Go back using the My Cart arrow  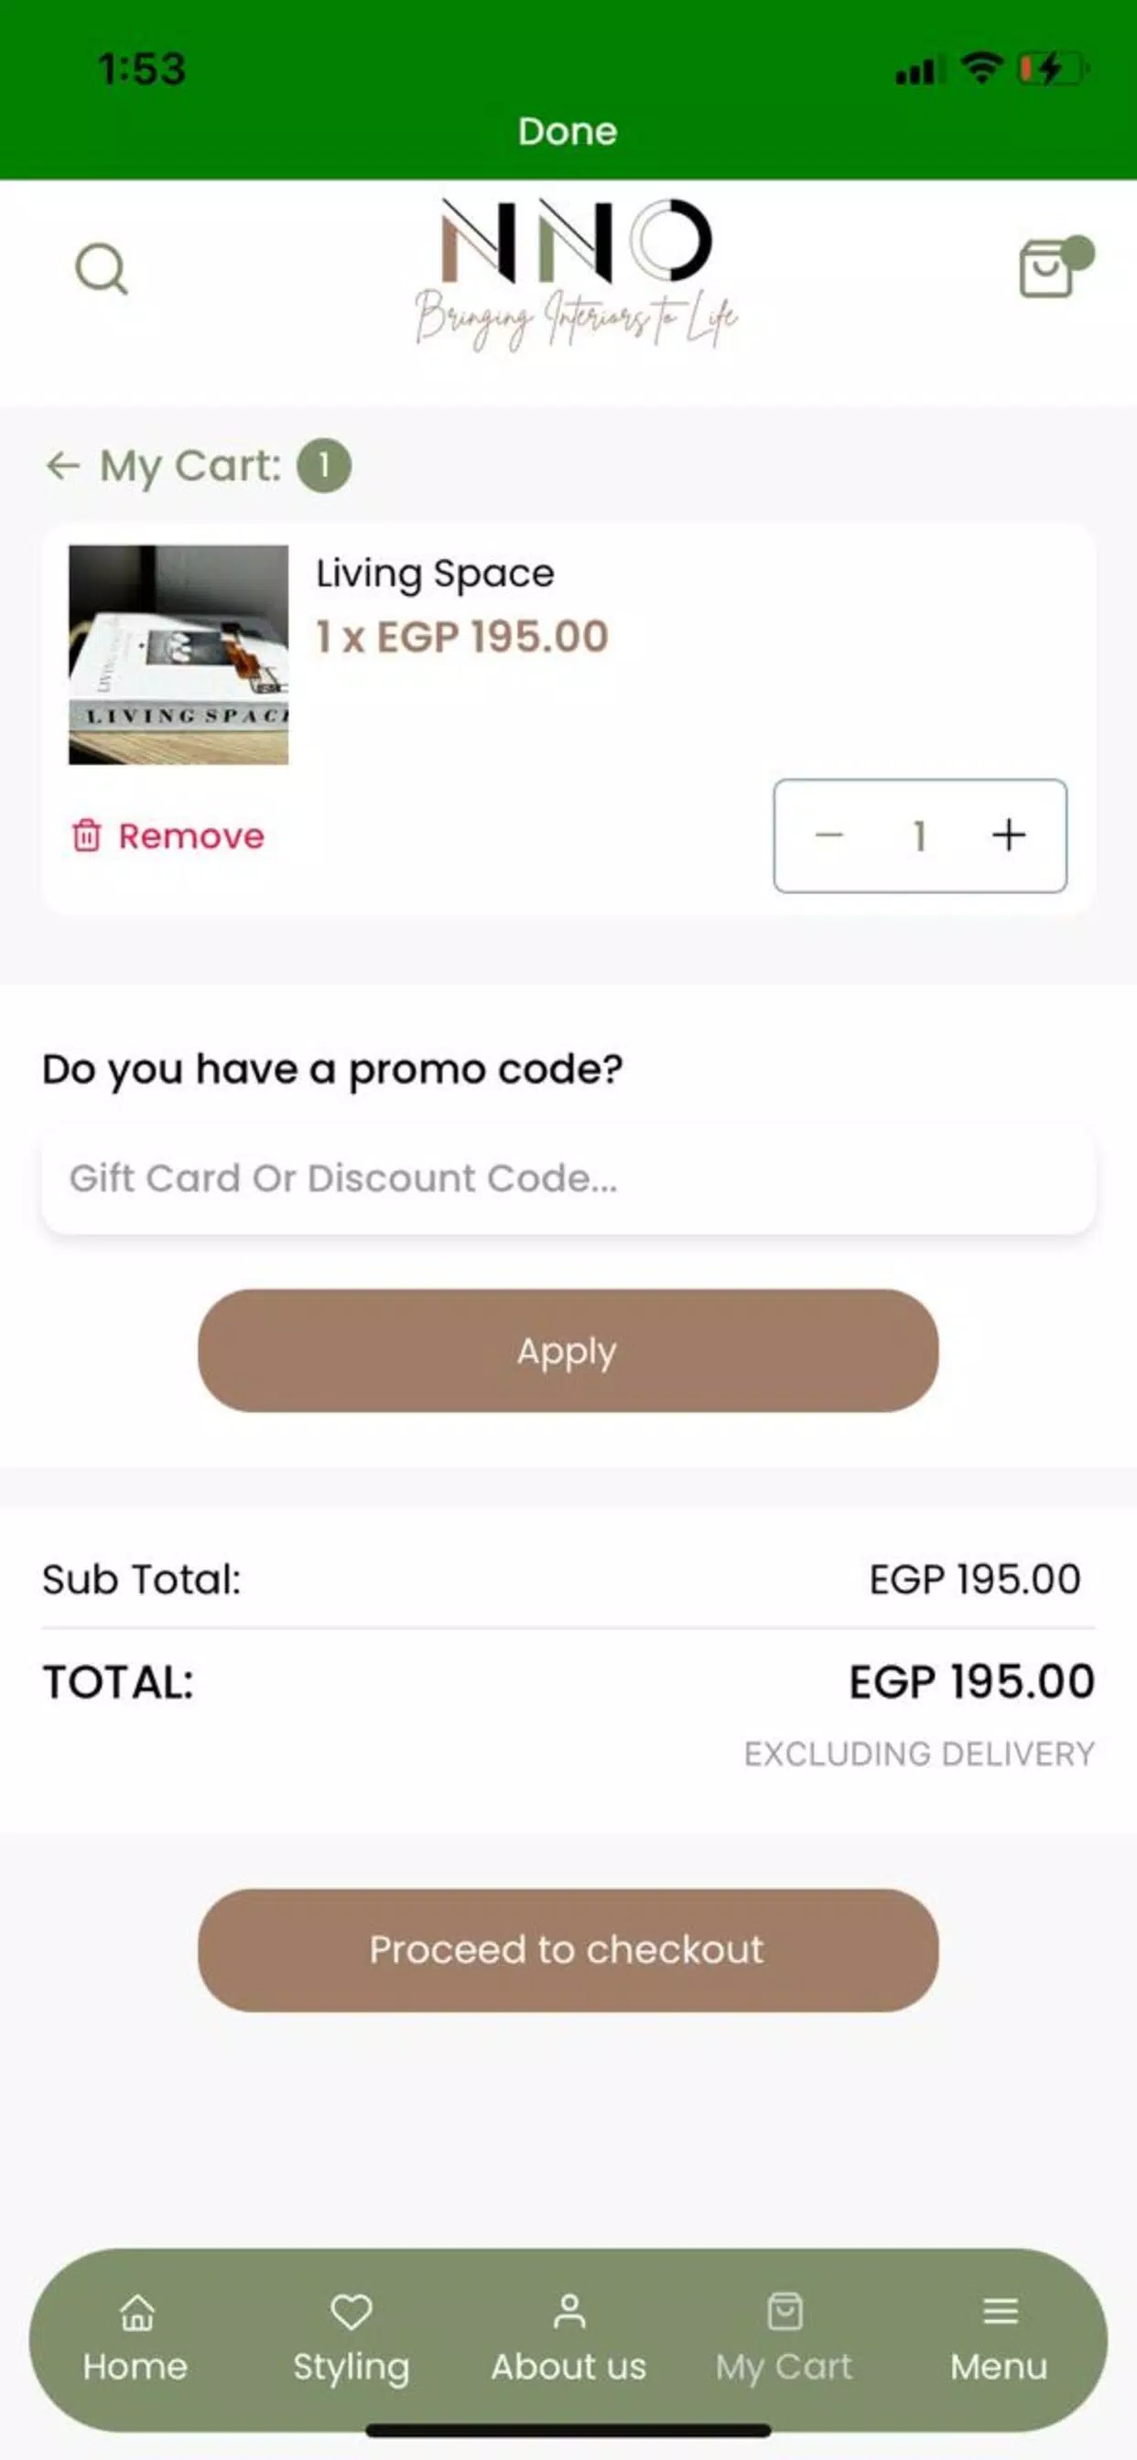click(63, 466)
